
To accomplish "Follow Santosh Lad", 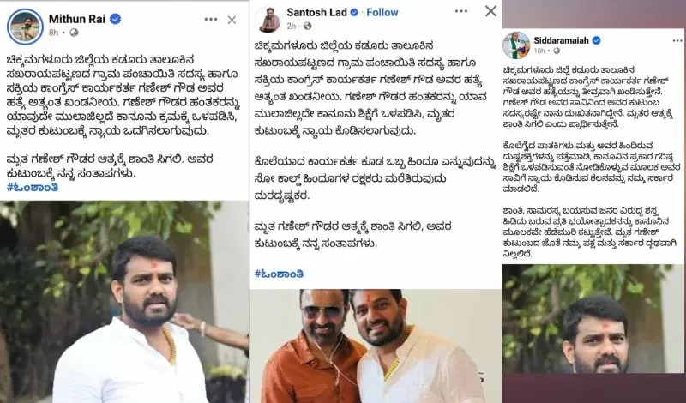I will tap(382, 13).
